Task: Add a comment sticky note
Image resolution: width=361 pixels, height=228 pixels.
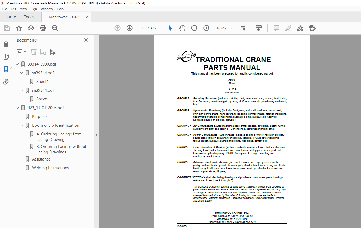Action: (276, 28)
